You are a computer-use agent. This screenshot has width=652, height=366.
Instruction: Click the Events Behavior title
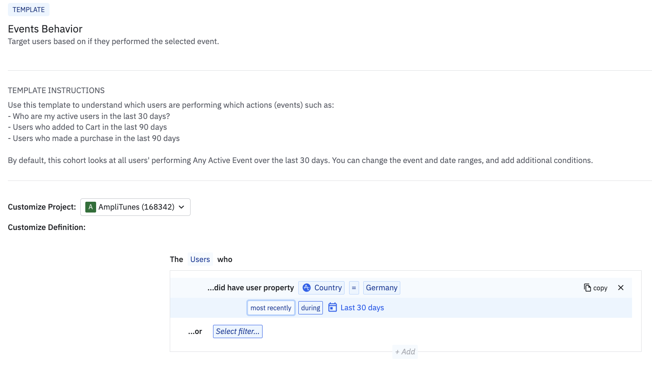(45, 29)
